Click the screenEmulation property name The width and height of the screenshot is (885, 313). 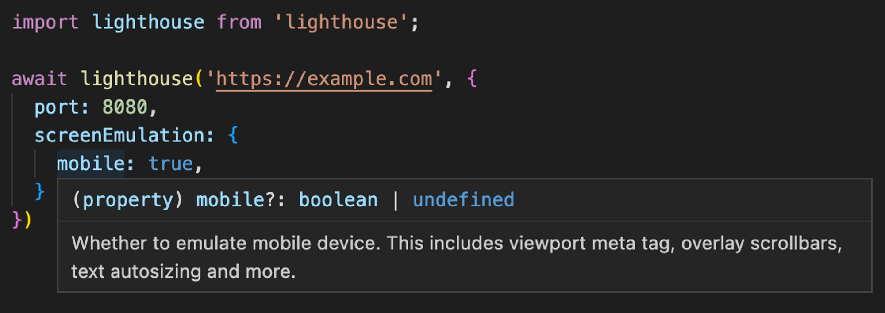tap(119, 136)
